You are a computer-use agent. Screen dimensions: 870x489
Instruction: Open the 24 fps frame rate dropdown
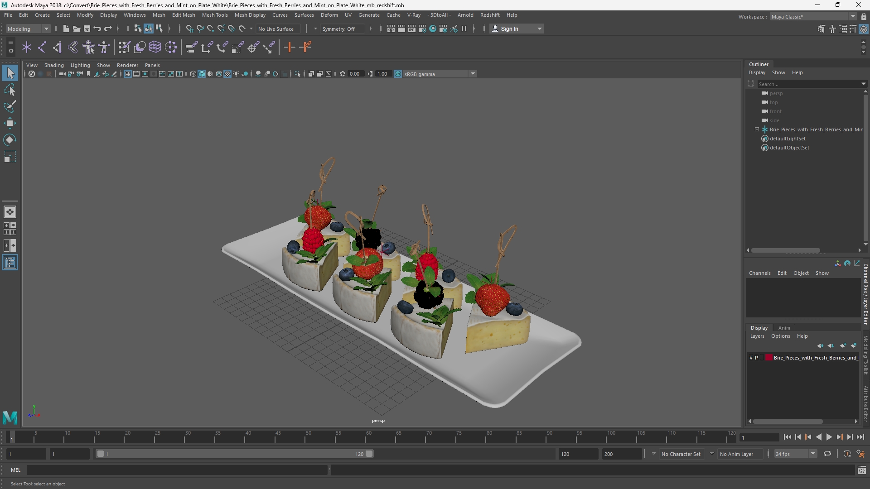pyautogui.click(x=795, y=454)
